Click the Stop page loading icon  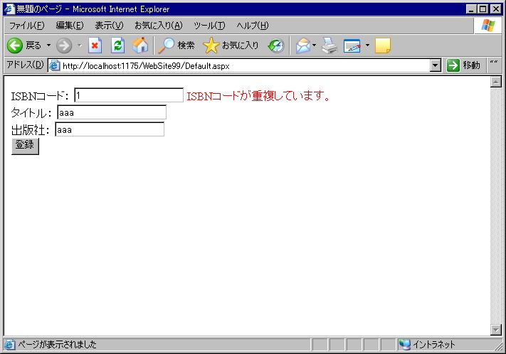95,45
